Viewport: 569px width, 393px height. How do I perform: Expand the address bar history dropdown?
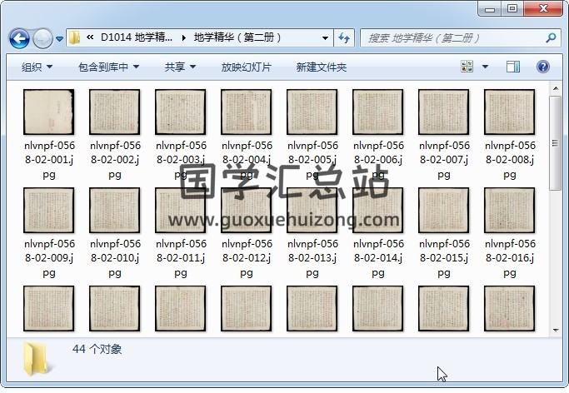click(325, 37)
